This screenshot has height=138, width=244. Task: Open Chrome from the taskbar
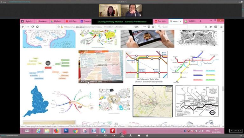76,131
